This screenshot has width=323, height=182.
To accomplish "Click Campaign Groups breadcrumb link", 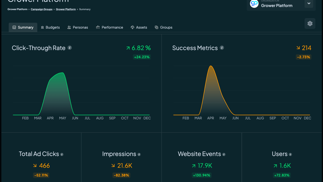I will [x=42, y=9].
